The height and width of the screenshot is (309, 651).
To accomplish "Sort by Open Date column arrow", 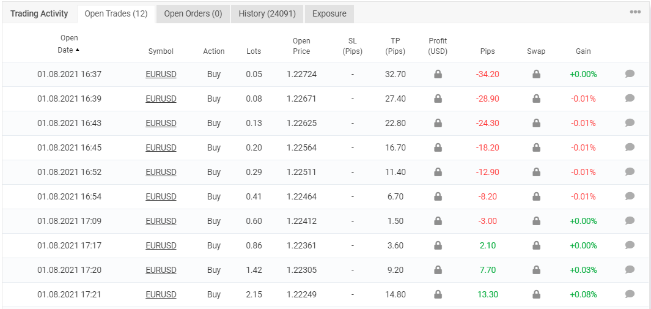I will click(77, 50).
